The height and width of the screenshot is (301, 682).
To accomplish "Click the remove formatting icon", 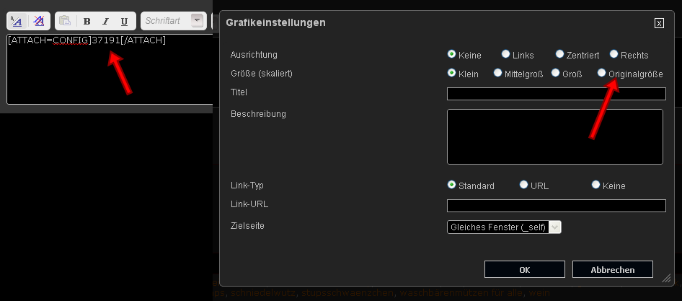I will tap(39, 21).
